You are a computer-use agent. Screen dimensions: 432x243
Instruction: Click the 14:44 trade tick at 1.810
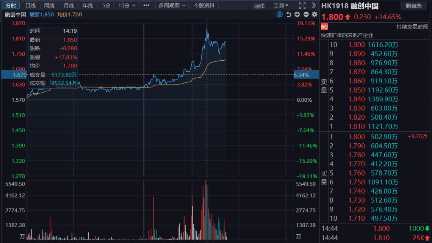point(375,238)
